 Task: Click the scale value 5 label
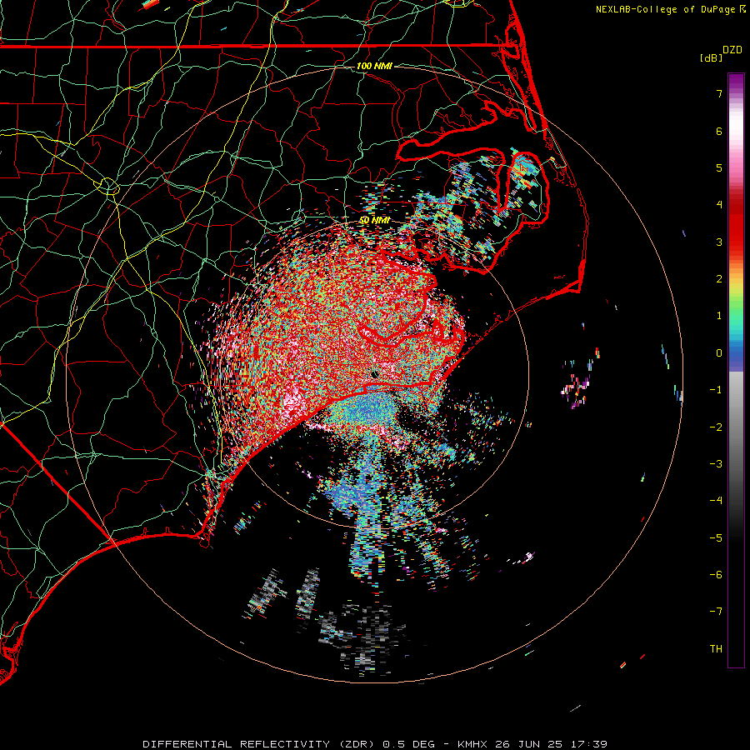click(x=719, y=167)
